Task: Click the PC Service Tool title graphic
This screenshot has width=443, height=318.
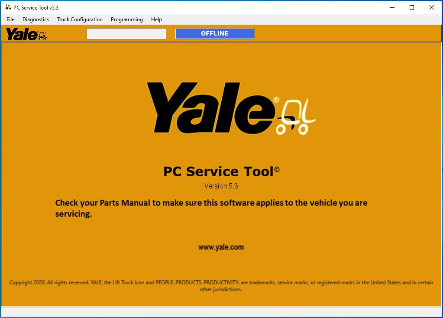Action: pos(221,171)
